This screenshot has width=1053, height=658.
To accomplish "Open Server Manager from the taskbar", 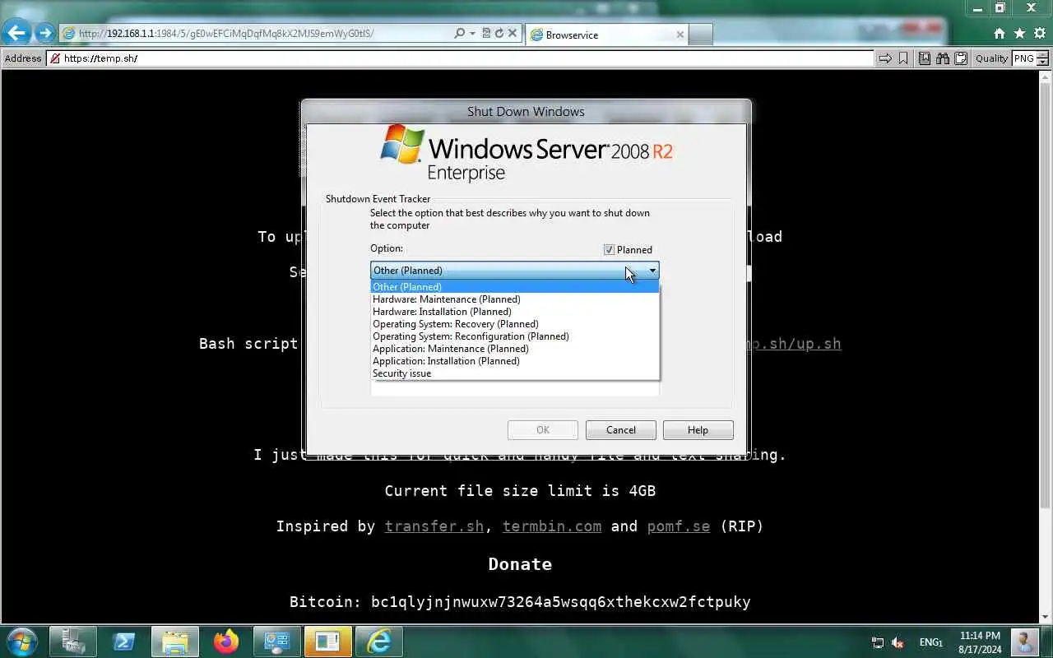I will pyautogui.click(x=73, y=642).
